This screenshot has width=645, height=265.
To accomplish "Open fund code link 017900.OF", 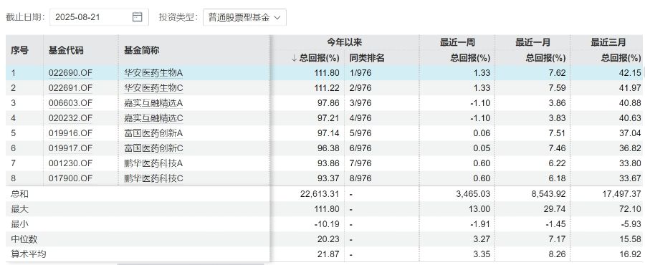I will (x=70, y=178).
